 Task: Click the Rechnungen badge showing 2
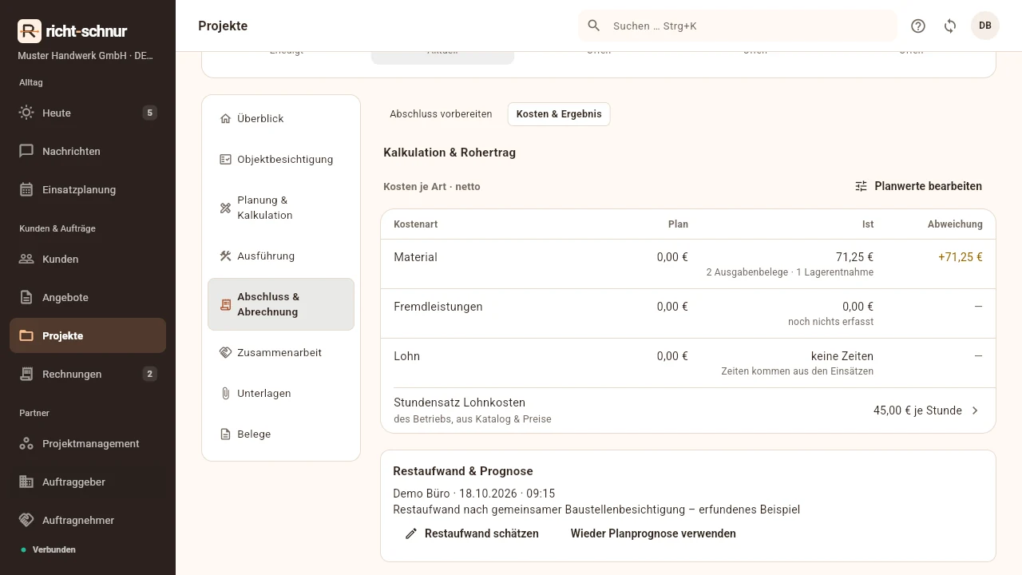click(x=149, y=374)
